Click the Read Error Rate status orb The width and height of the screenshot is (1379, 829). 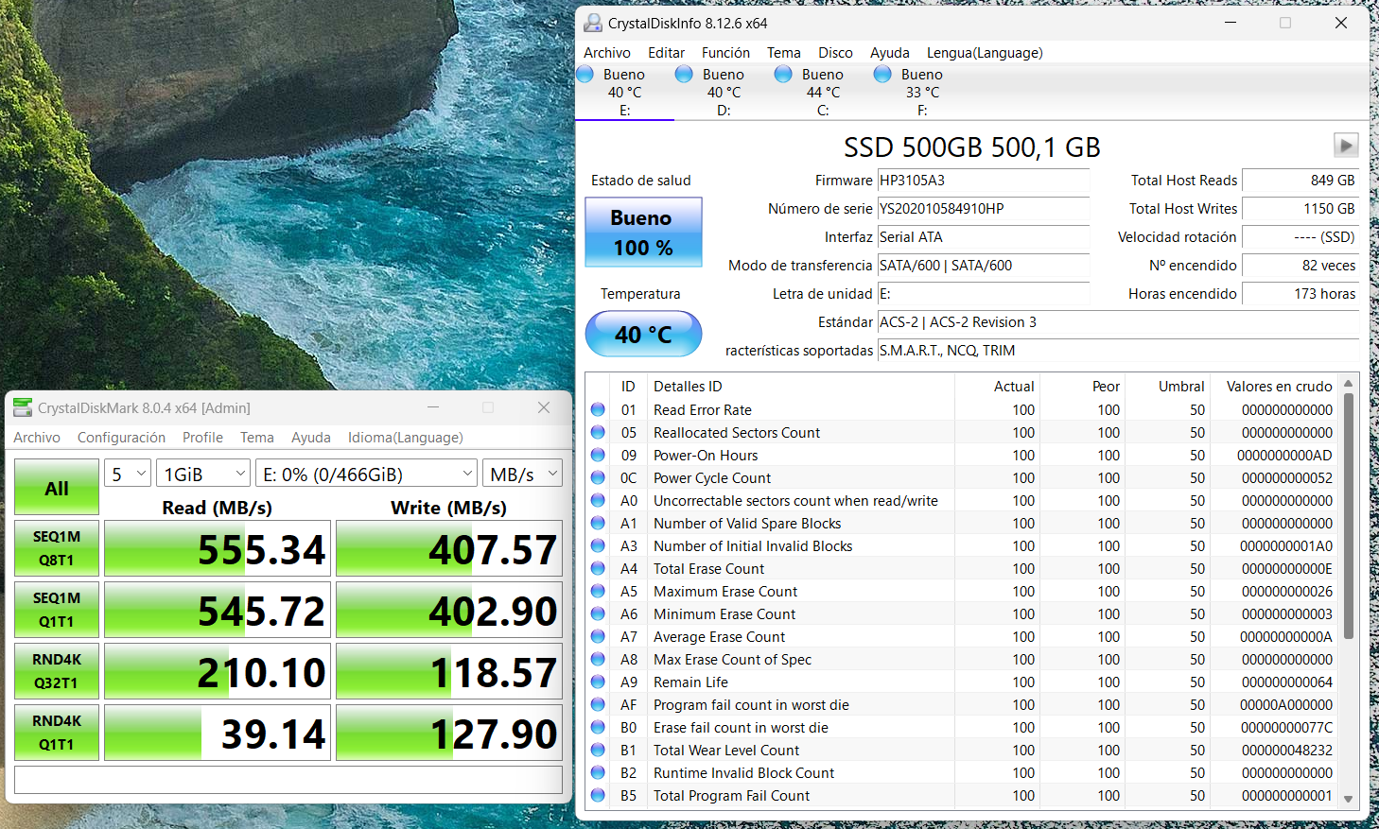598,410
